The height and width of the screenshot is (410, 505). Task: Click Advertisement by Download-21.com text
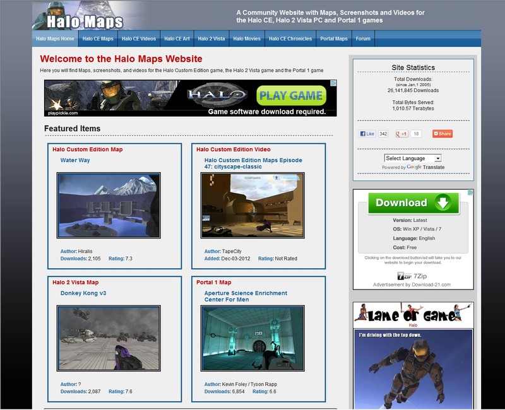pos(412,284)
